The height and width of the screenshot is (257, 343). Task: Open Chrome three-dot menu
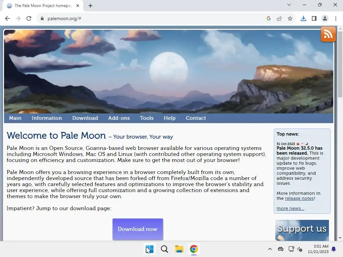[x=336, y=19]
